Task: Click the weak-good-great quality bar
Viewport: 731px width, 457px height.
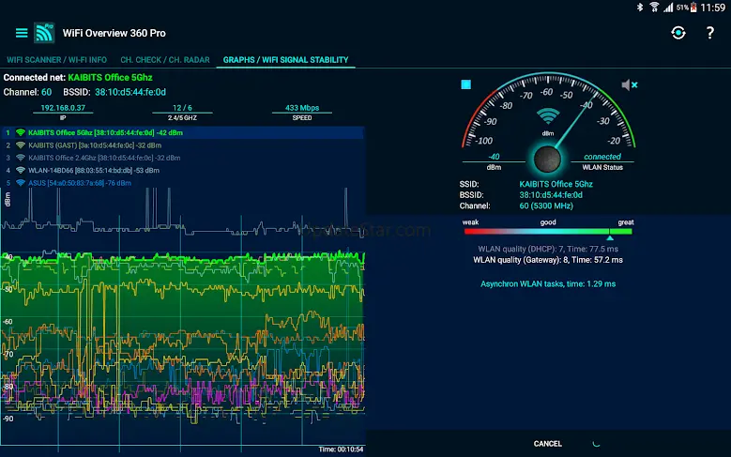Action: pyautogui.click(x=547, y=231)
